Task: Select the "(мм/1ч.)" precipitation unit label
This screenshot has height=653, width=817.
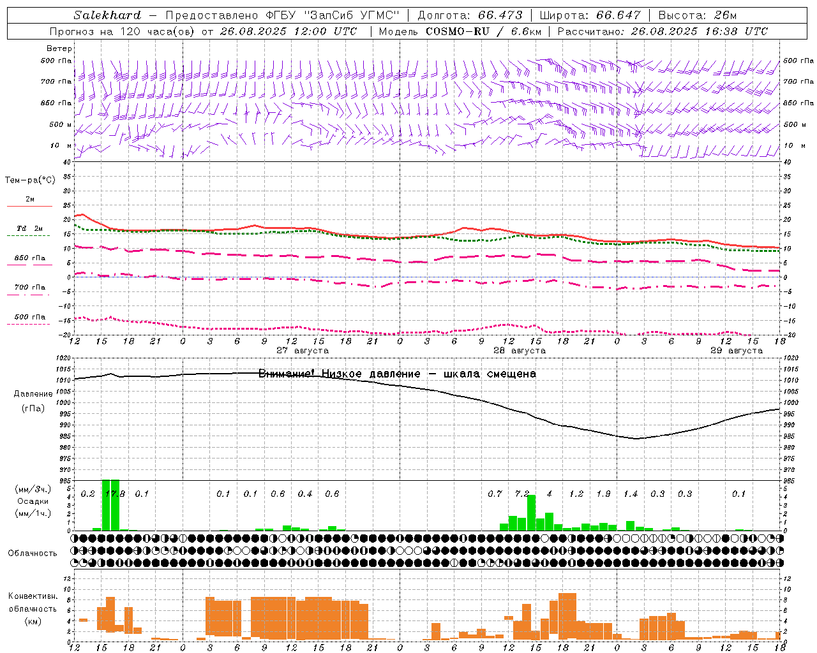Action: click(33, 513)
